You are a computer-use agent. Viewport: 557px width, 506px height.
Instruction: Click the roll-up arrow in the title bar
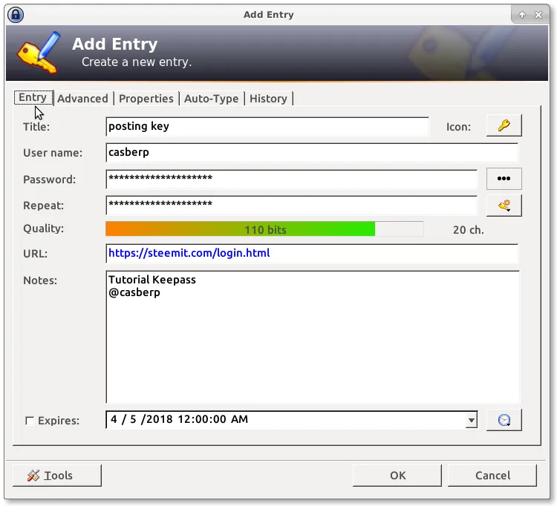pos(522,15)
